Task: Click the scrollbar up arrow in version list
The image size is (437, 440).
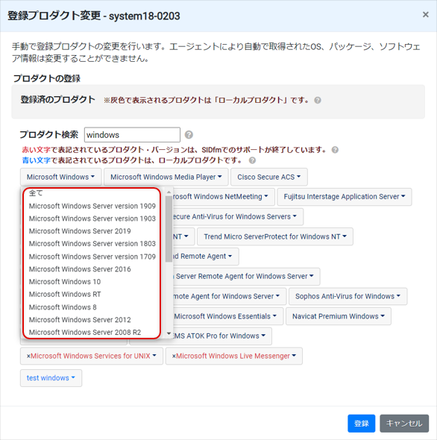Action: (x=169, y=192)
